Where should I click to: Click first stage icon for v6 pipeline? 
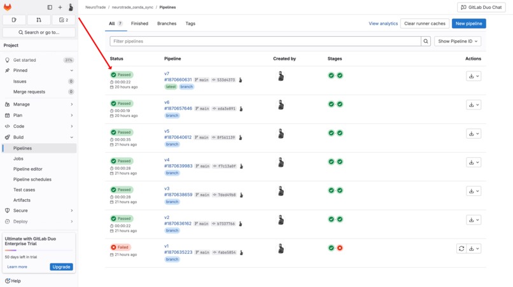pyautogui.click(x=331, y=104)
